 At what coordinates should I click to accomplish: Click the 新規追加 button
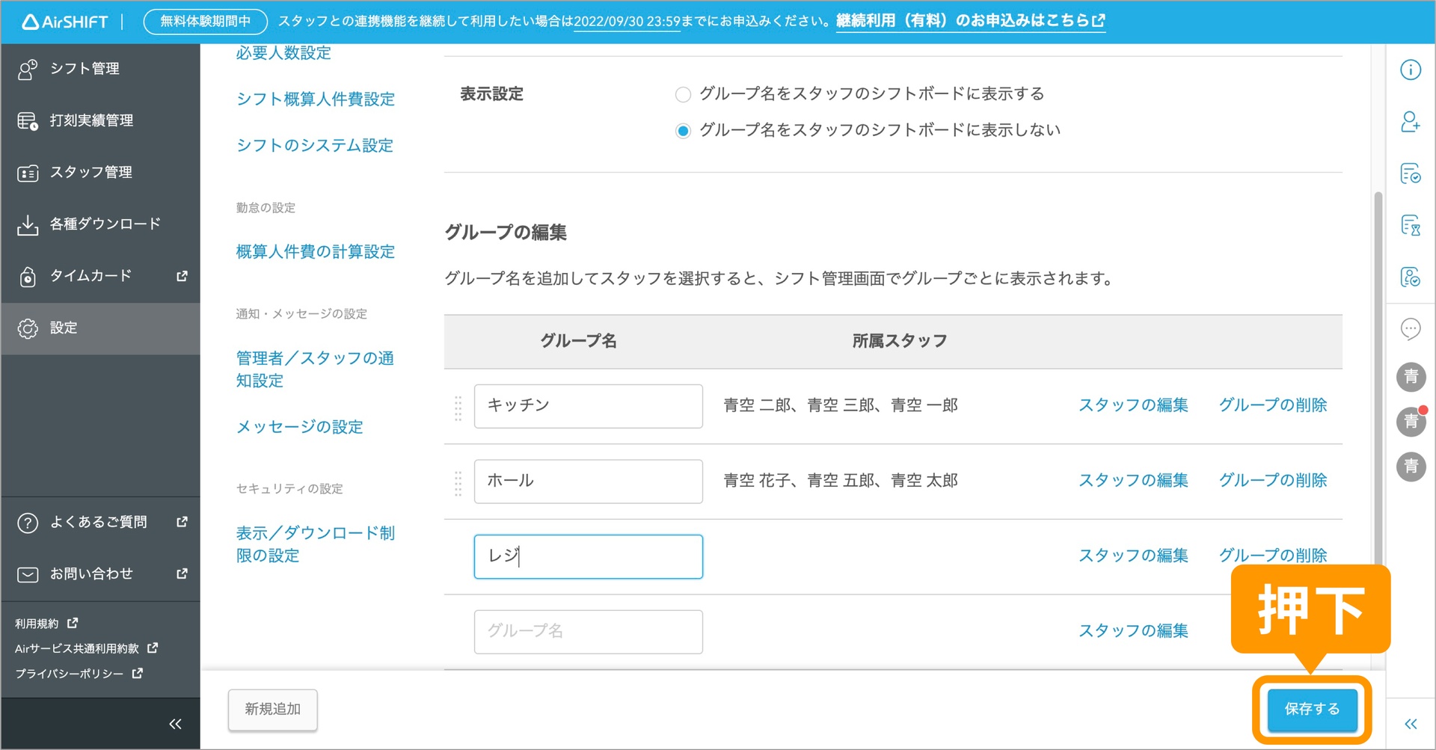point(272,709)
